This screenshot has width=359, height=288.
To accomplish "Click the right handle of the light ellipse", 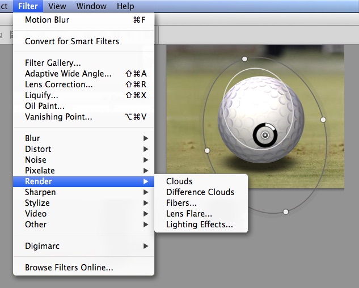I will [323, 120].
